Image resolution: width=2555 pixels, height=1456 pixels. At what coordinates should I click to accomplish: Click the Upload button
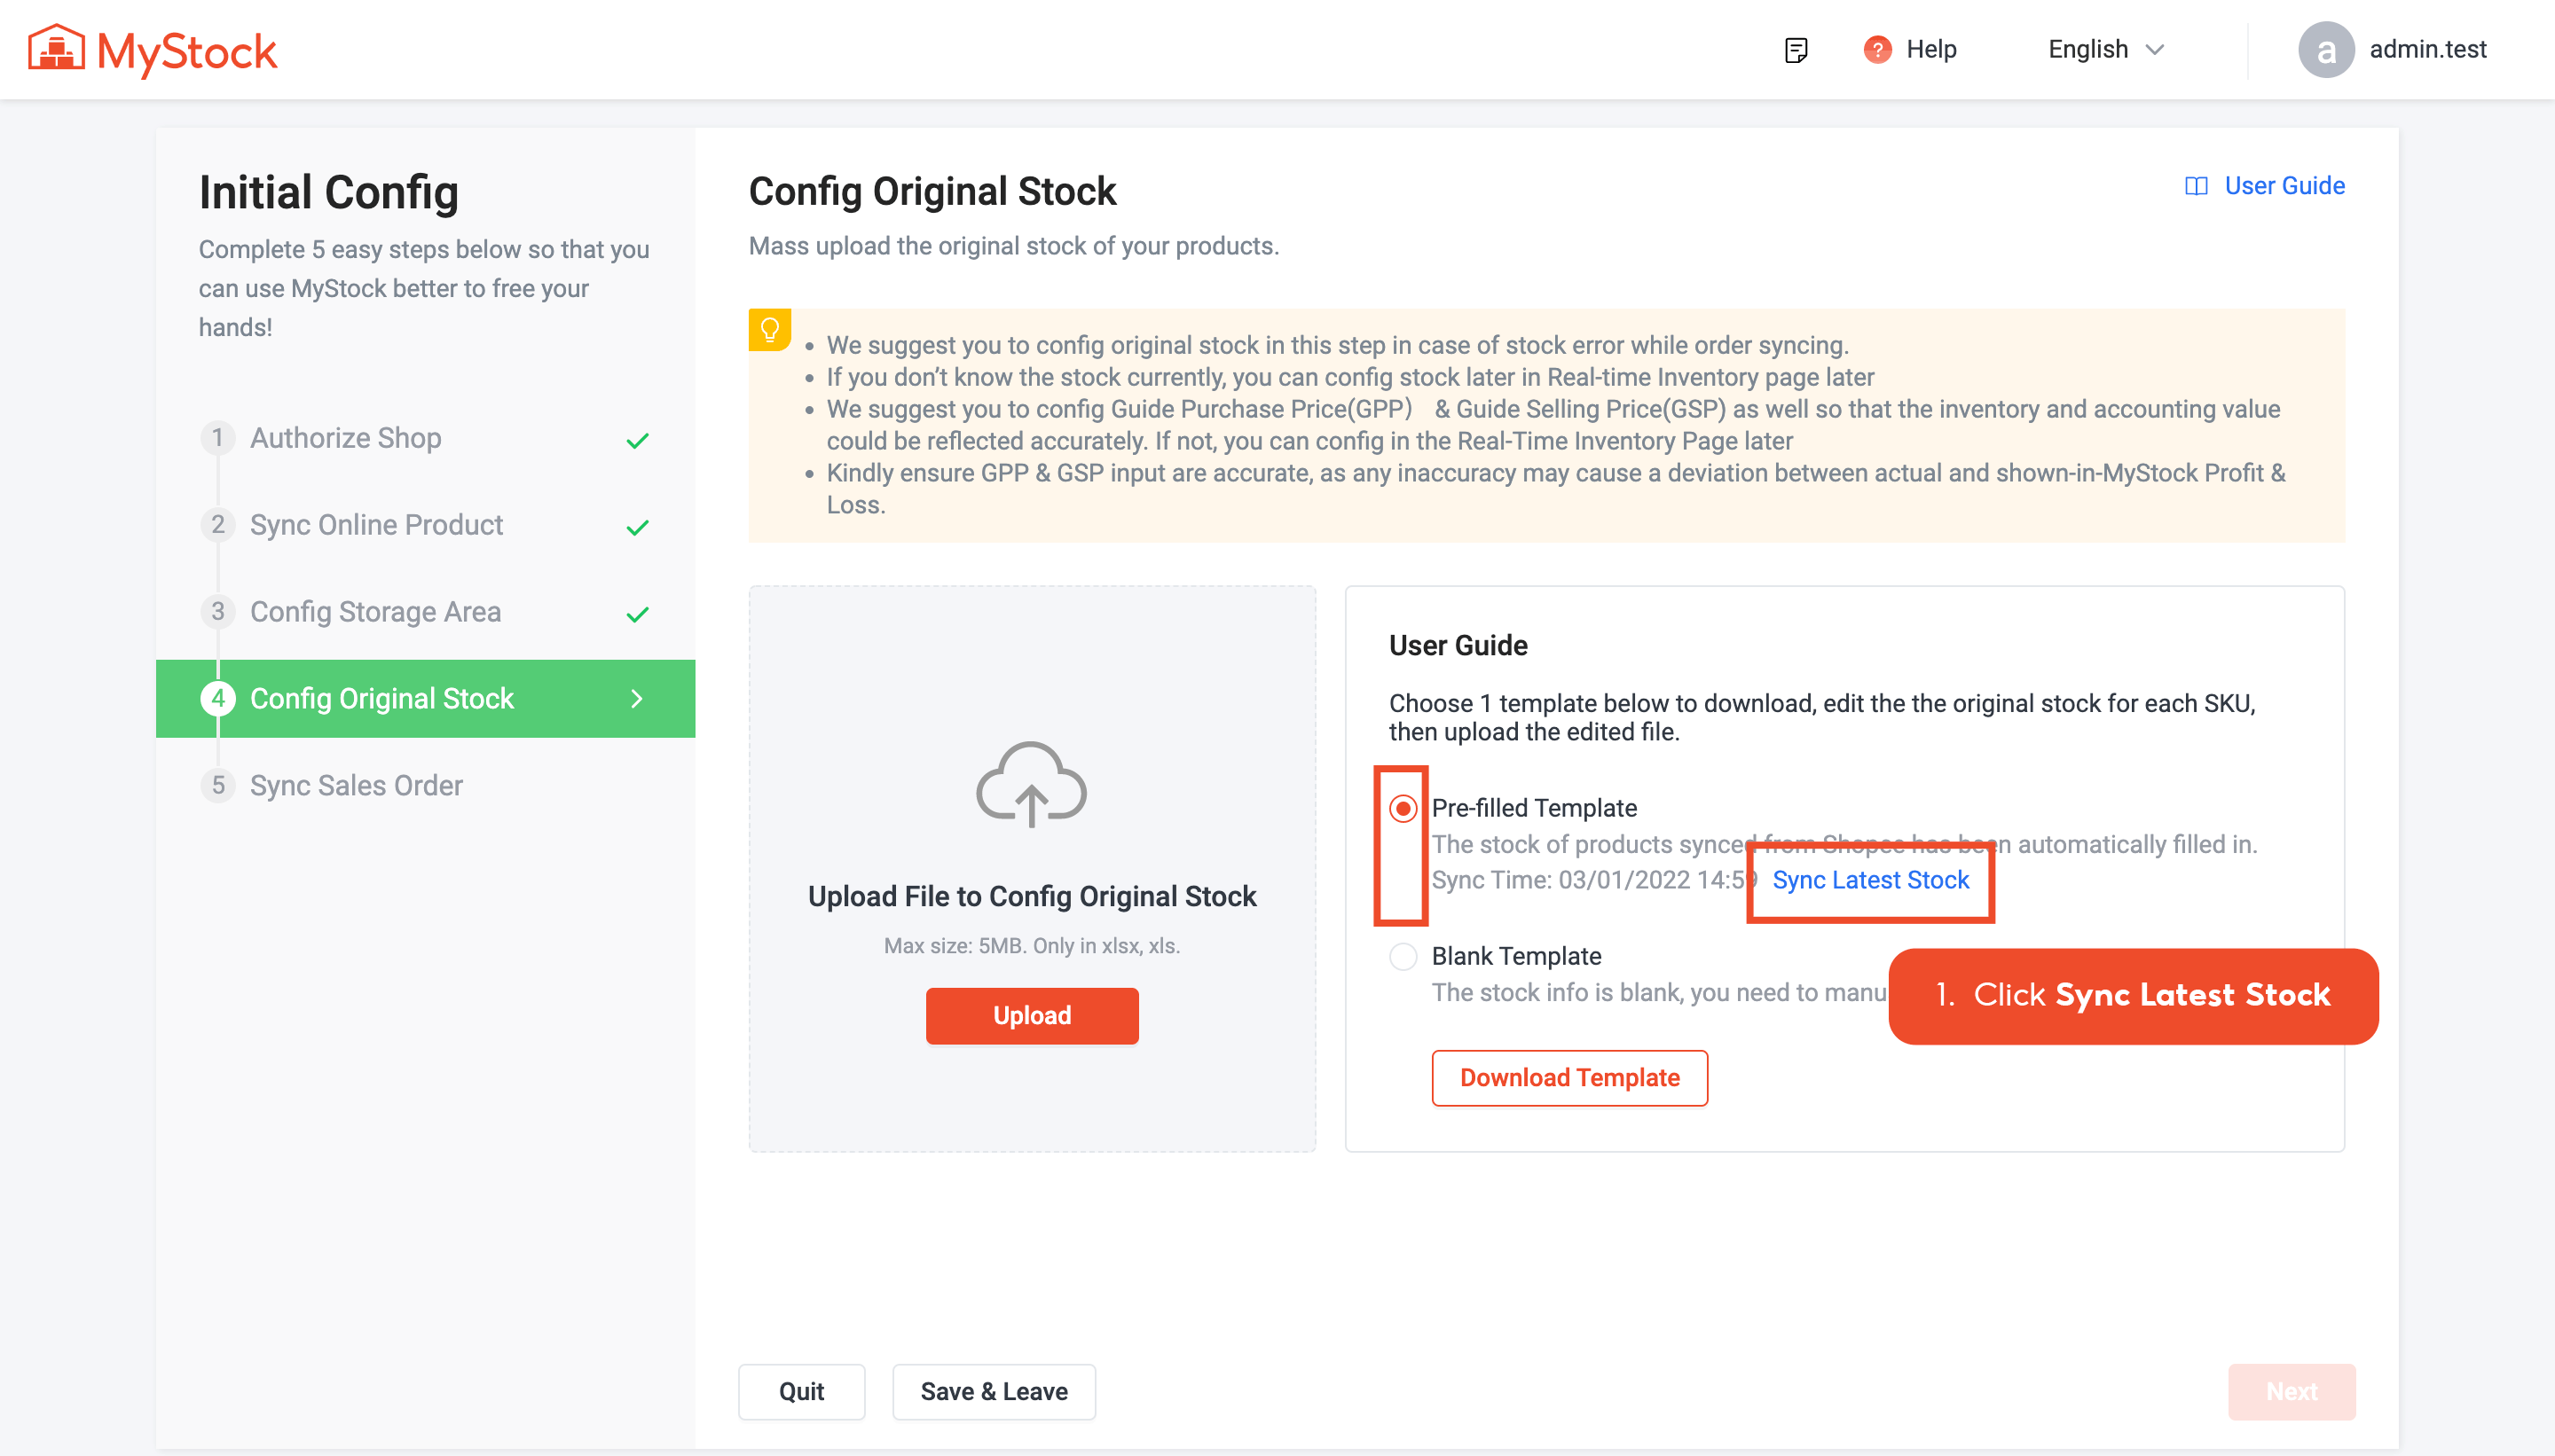[1032, 1015]
